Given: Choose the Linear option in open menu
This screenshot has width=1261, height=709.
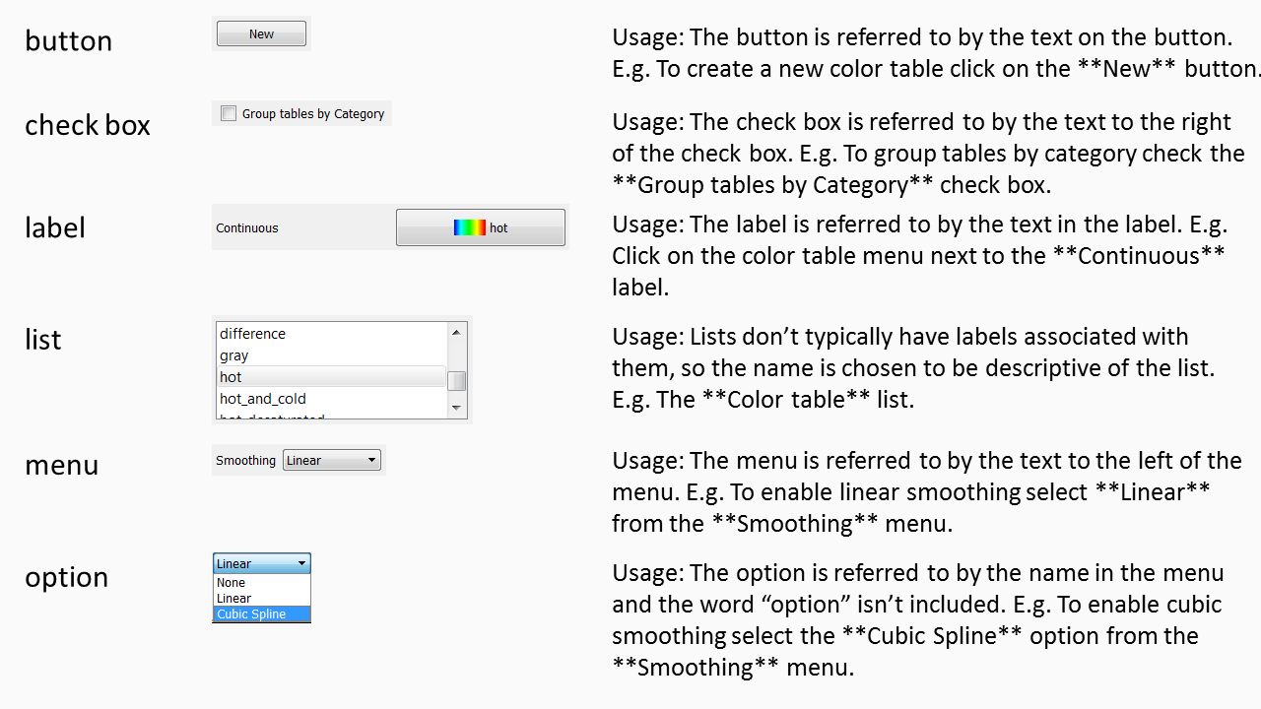Looking at the screenshot, I should click(x=262, y=599).
